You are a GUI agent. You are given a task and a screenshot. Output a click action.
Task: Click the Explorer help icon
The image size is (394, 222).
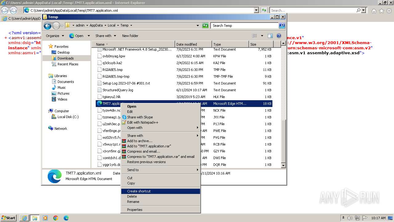click(279, 36)
